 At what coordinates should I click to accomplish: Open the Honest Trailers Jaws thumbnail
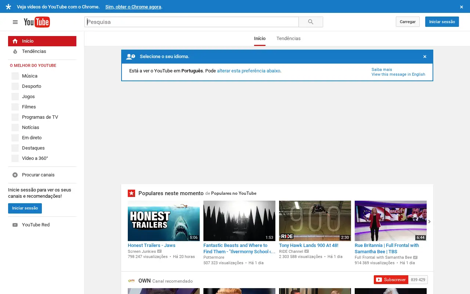tap(164, 221)
